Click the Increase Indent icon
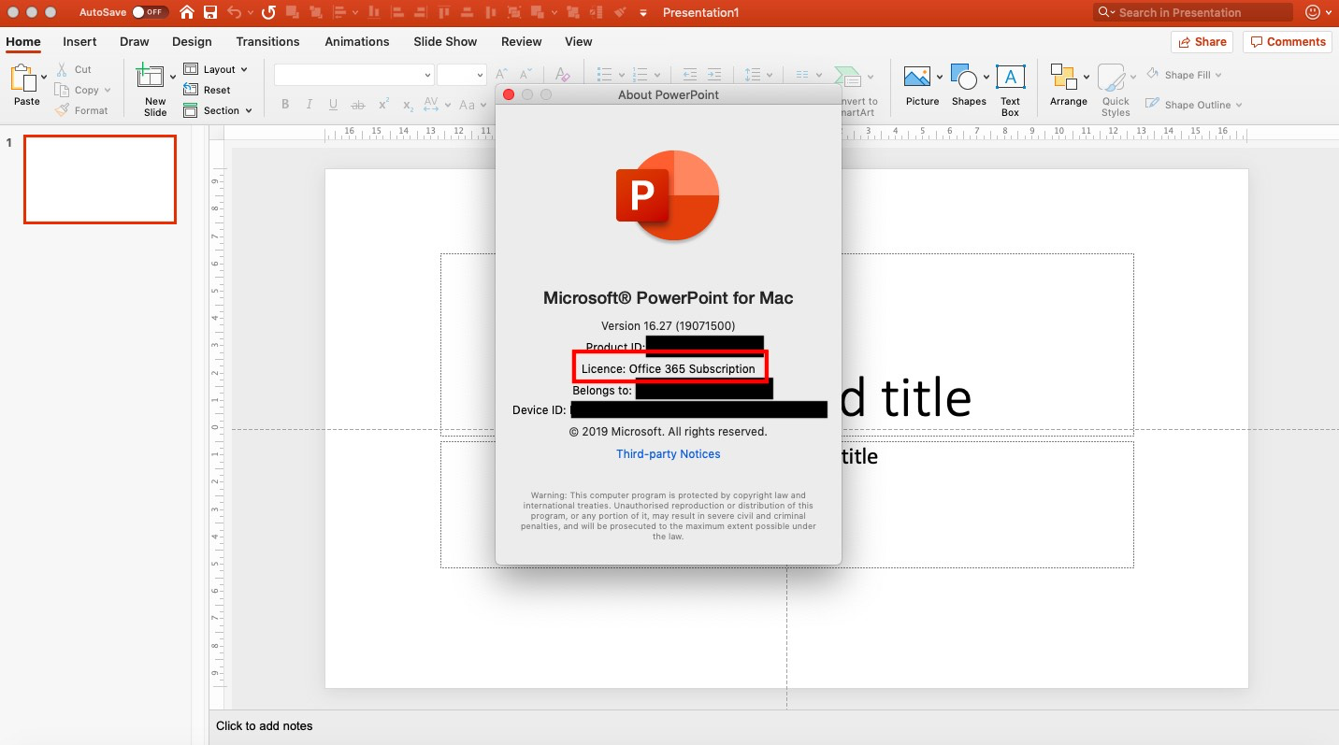Screen dimensions: 1339x745 [714, 75]
